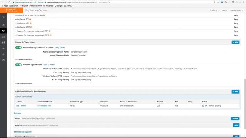This screenshot has width=246, height=138.
Task: Click the Domain Controller mode value
Action: click(x=78, y=55)
